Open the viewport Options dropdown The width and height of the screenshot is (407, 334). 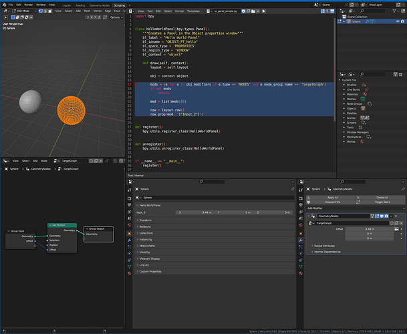(x=116, y=17)
